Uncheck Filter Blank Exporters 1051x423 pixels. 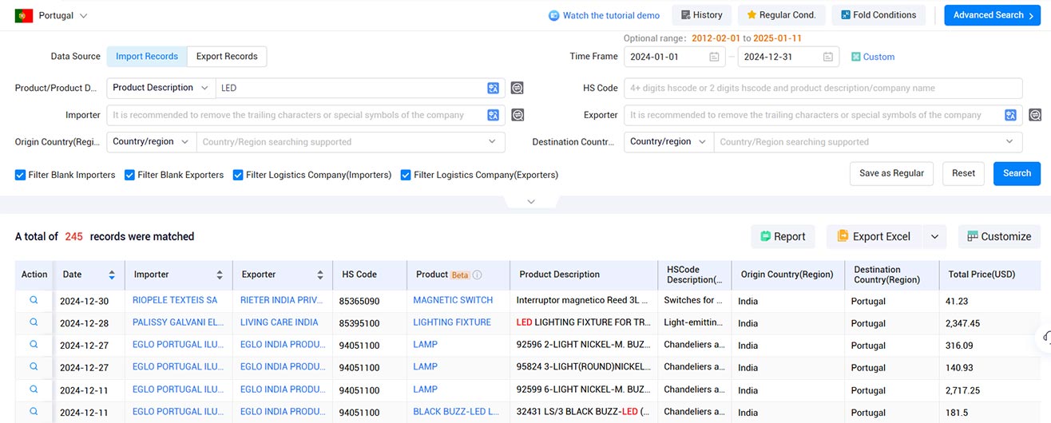click(130, 175)
